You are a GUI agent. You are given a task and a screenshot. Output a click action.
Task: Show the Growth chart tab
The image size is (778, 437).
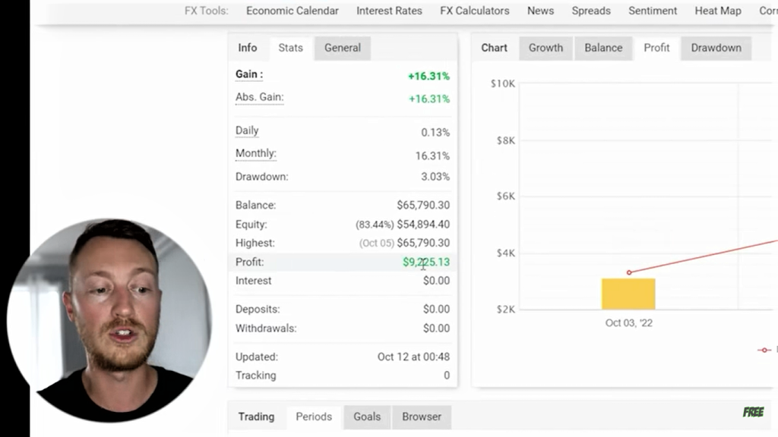coord(546,48)
